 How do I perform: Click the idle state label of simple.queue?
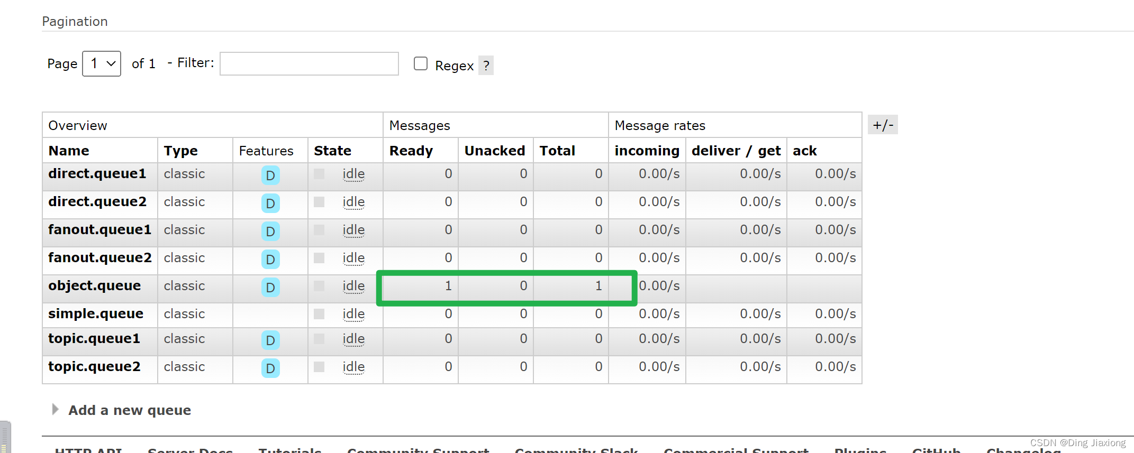(x=353, y=314)
